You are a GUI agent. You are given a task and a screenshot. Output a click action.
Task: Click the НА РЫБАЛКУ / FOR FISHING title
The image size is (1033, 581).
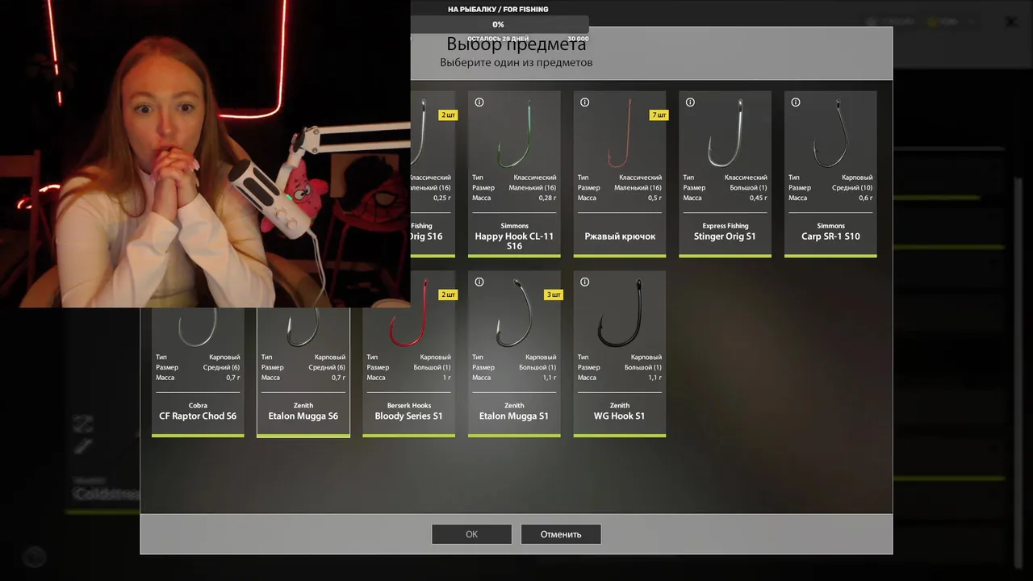click(x=498, y=10)
